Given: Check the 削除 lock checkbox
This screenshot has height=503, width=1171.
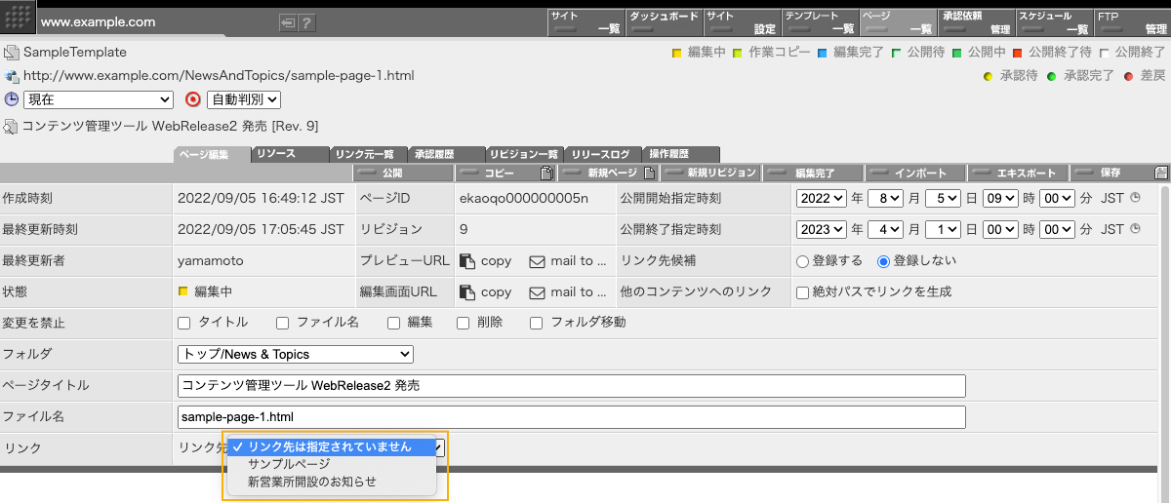Looking at the screenshot, I should pos(464,323).
